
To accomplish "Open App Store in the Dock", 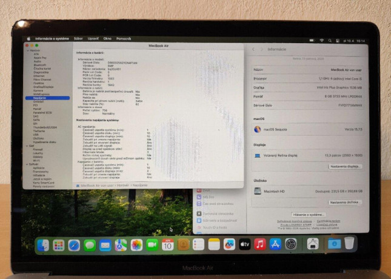I will tap(275, 244).
